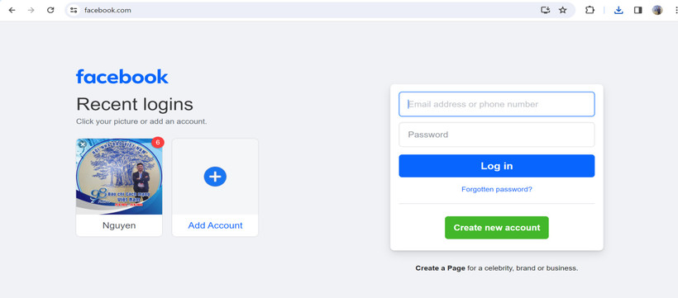Open the browser downloads icon
This screenshot has height=298, width=678.
[618, 10]
